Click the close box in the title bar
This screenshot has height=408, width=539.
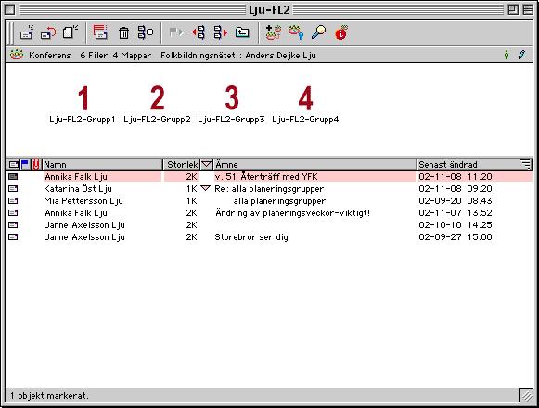[9, 9]
